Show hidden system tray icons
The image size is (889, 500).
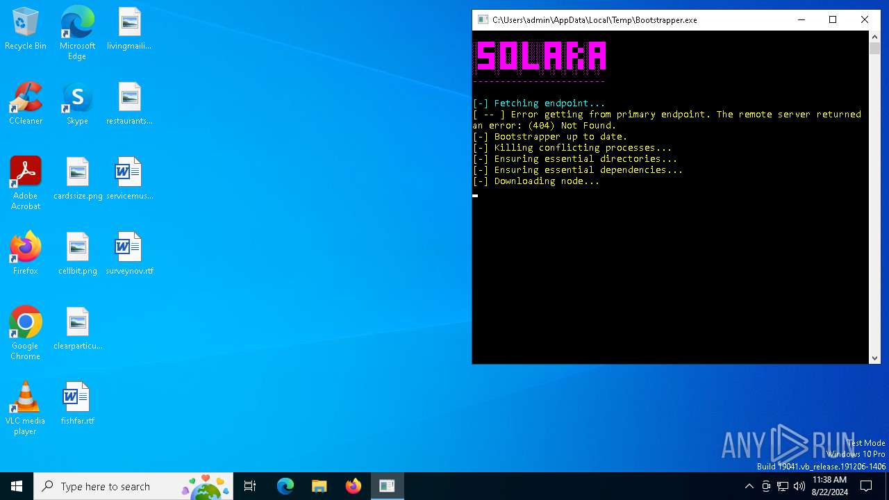749,486
